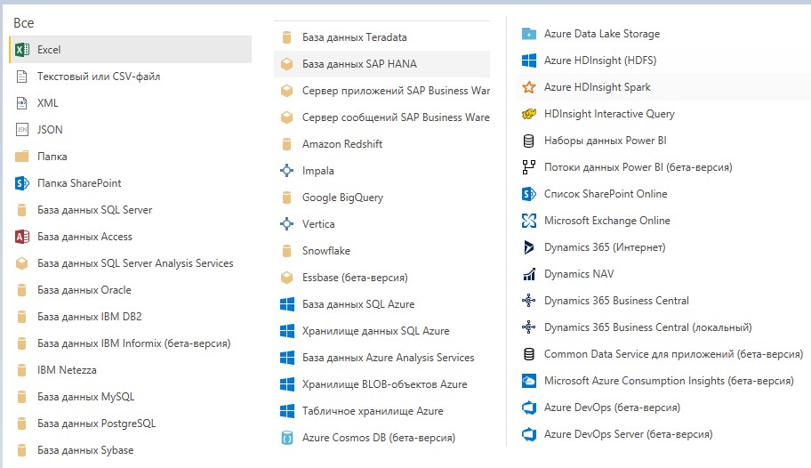Click the Impala connector icon
The width and height of the screenshot is (811, 468).
coord(286,171)
